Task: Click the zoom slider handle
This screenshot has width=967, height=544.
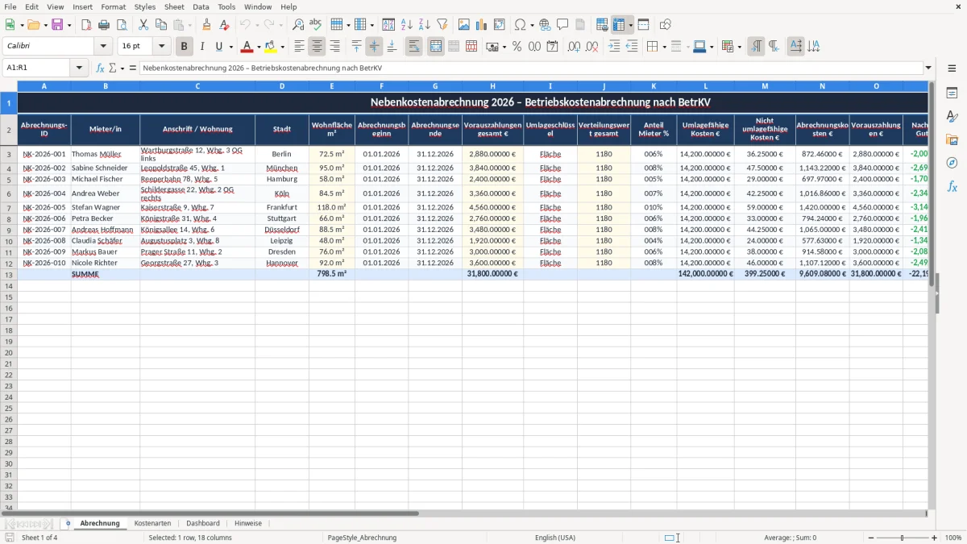Action: (x=903, y=538)
